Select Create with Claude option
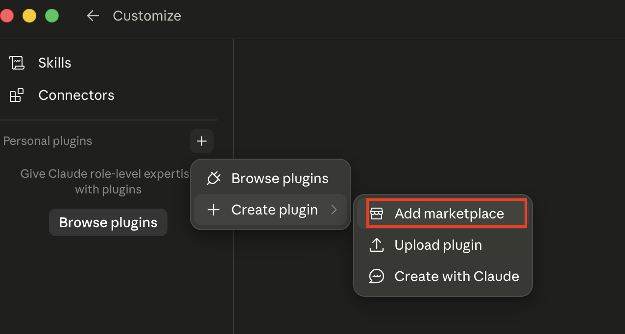 (443, 276)
